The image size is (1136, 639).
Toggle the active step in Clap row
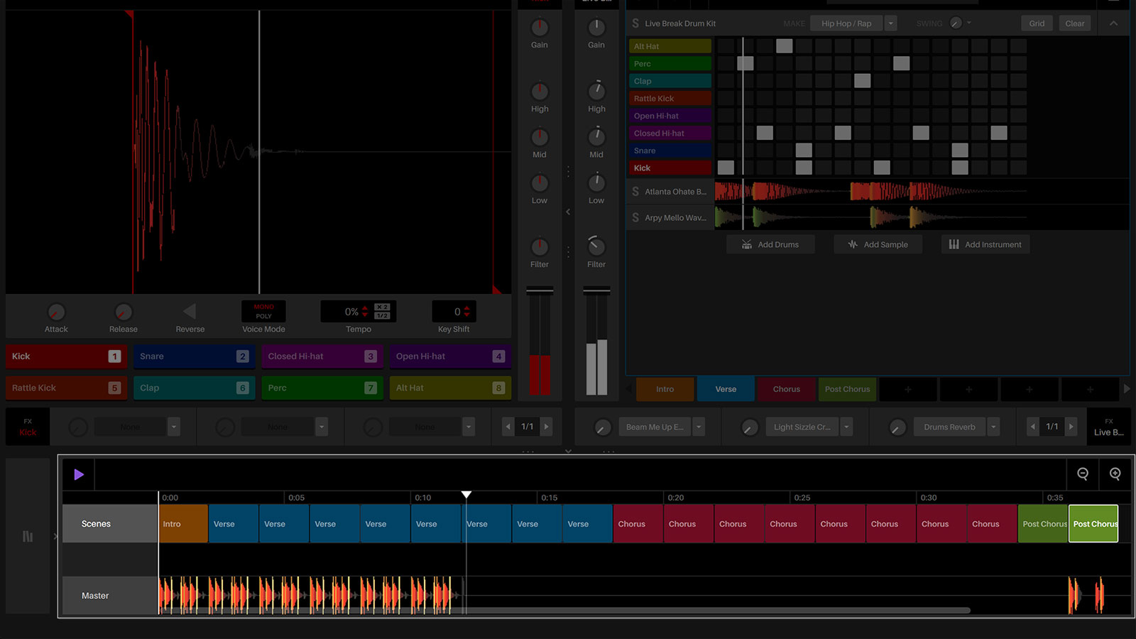point(862,81)
